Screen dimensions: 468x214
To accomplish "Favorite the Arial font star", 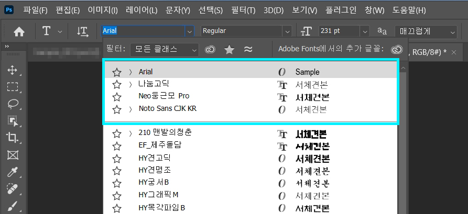I will click(117, 72).
